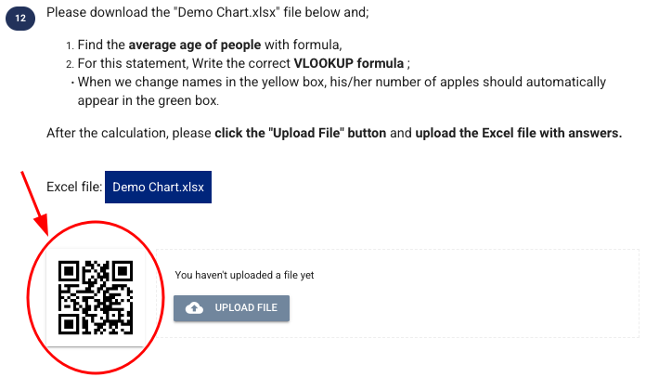Viewport: 646px width, 390px height.
Task: Click the UPLOAD FILE button label
Action: tap(246, 307)
